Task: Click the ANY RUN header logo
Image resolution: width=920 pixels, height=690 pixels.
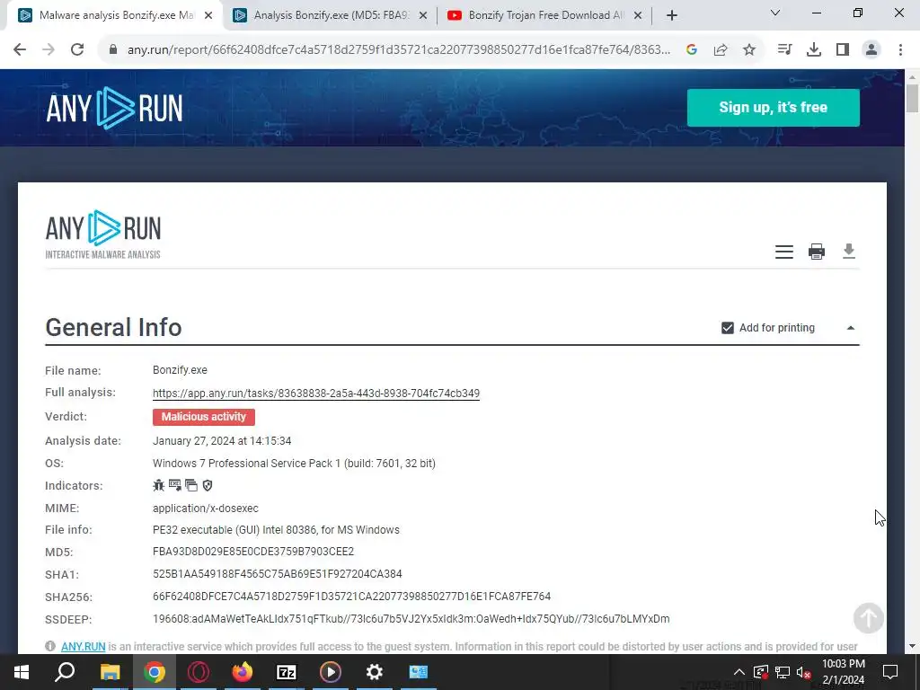Action: [114, 108]
